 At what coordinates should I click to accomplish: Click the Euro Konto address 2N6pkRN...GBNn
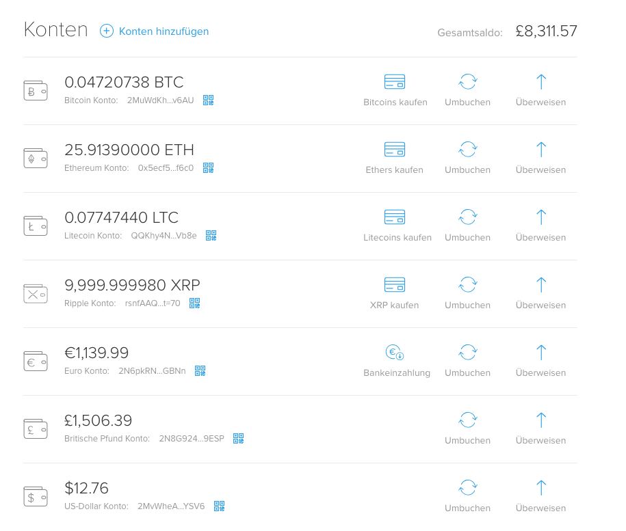(152, 371)
